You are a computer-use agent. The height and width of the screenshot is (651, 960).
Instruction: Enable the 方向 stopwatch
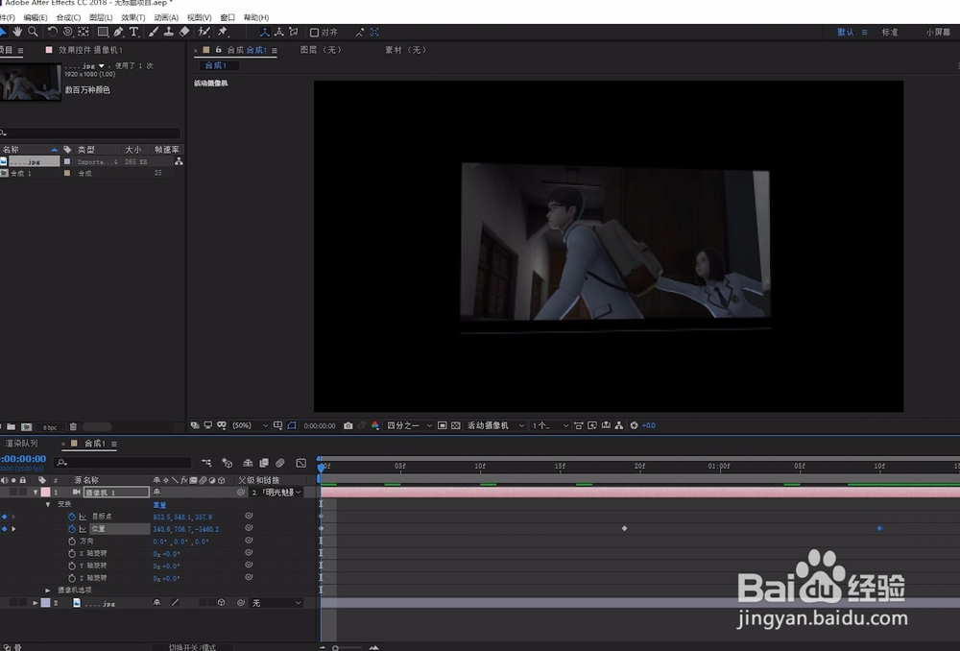pyautogui.click(x=72, y=542)
